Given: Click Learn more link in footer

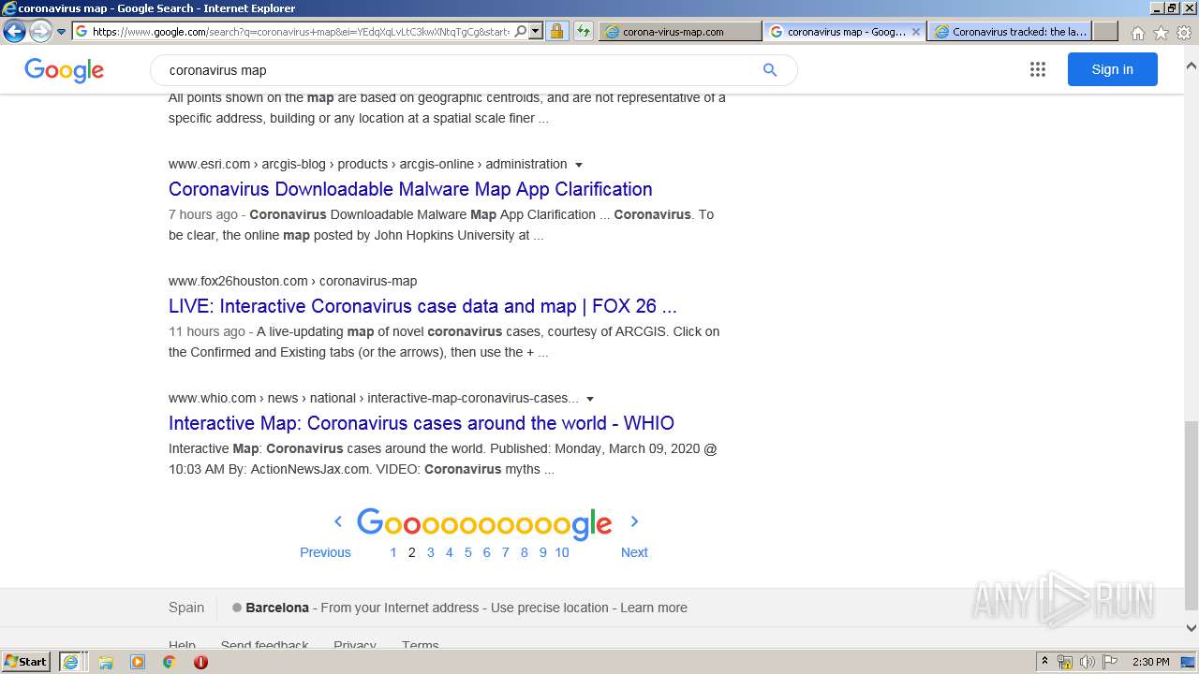Looking at the screenshot, I should coord(654,608).
